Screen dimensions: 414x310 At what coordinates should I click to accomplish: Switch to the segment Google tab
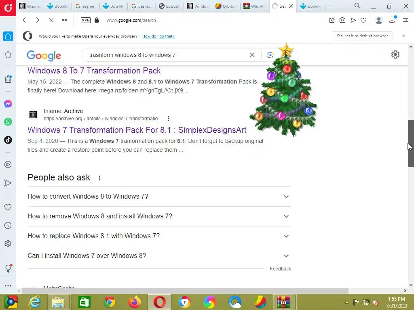(x=85, y=6)
